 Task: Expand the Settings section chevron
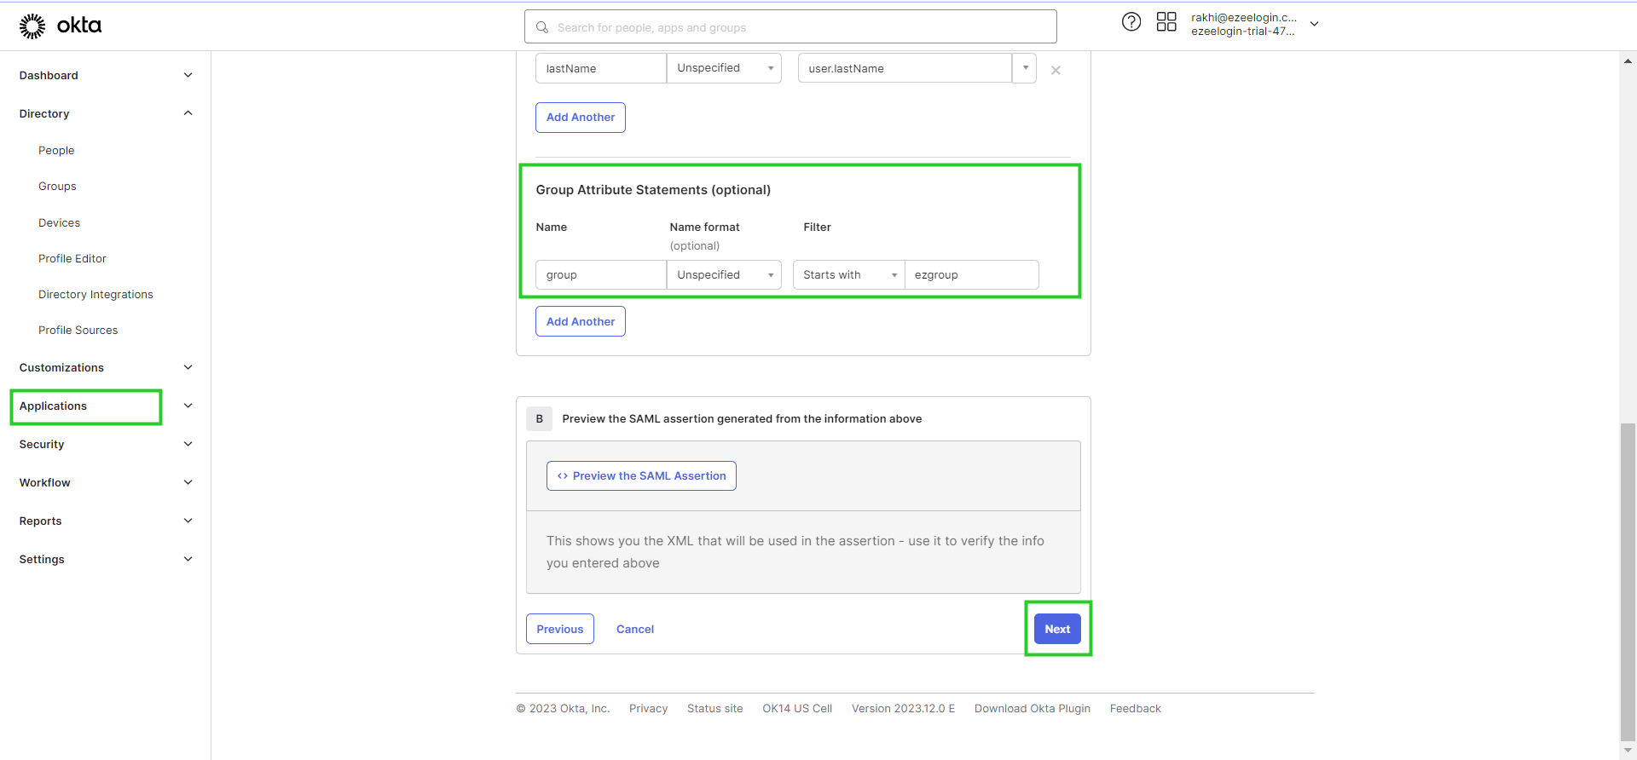tap(188, 559)
